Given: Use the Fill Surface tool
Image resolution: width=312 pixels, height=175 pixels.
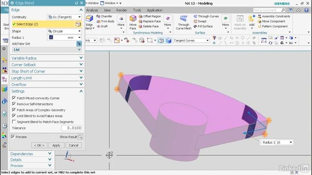Looking at the screenshot, I should click(203, 26).
